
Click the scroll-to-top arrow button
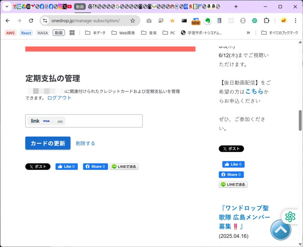[x=280, y=230]
